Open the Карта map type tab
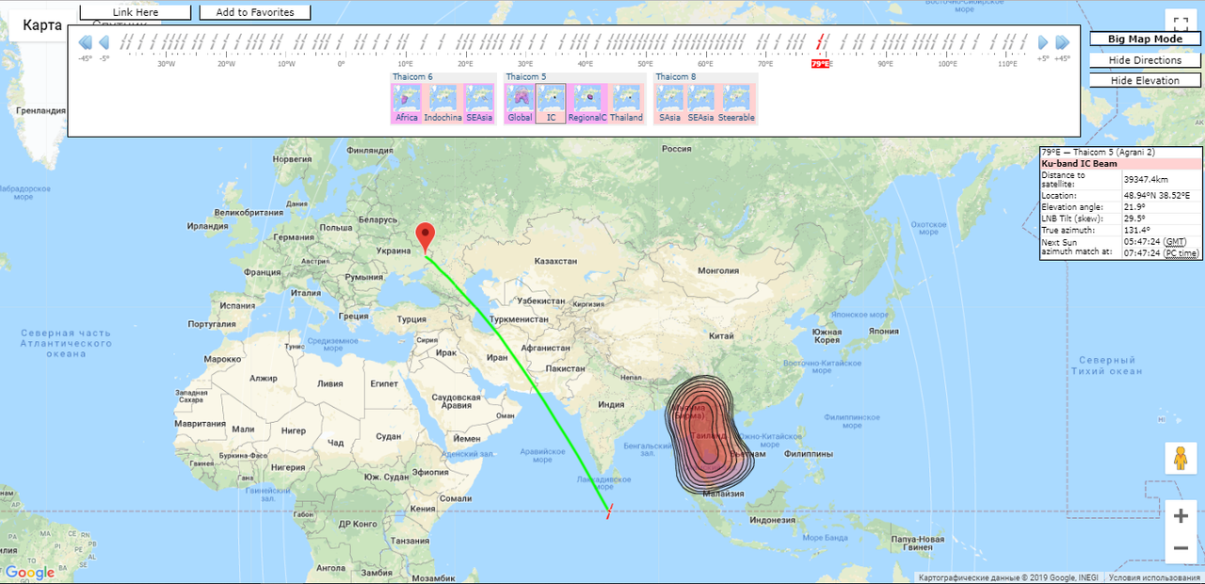This screenshot has width=1205, height=584. [42, 24]
